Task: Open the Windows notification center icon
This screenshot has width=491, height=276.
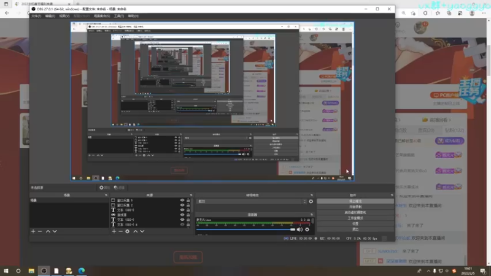Action: tap(483, 271)
